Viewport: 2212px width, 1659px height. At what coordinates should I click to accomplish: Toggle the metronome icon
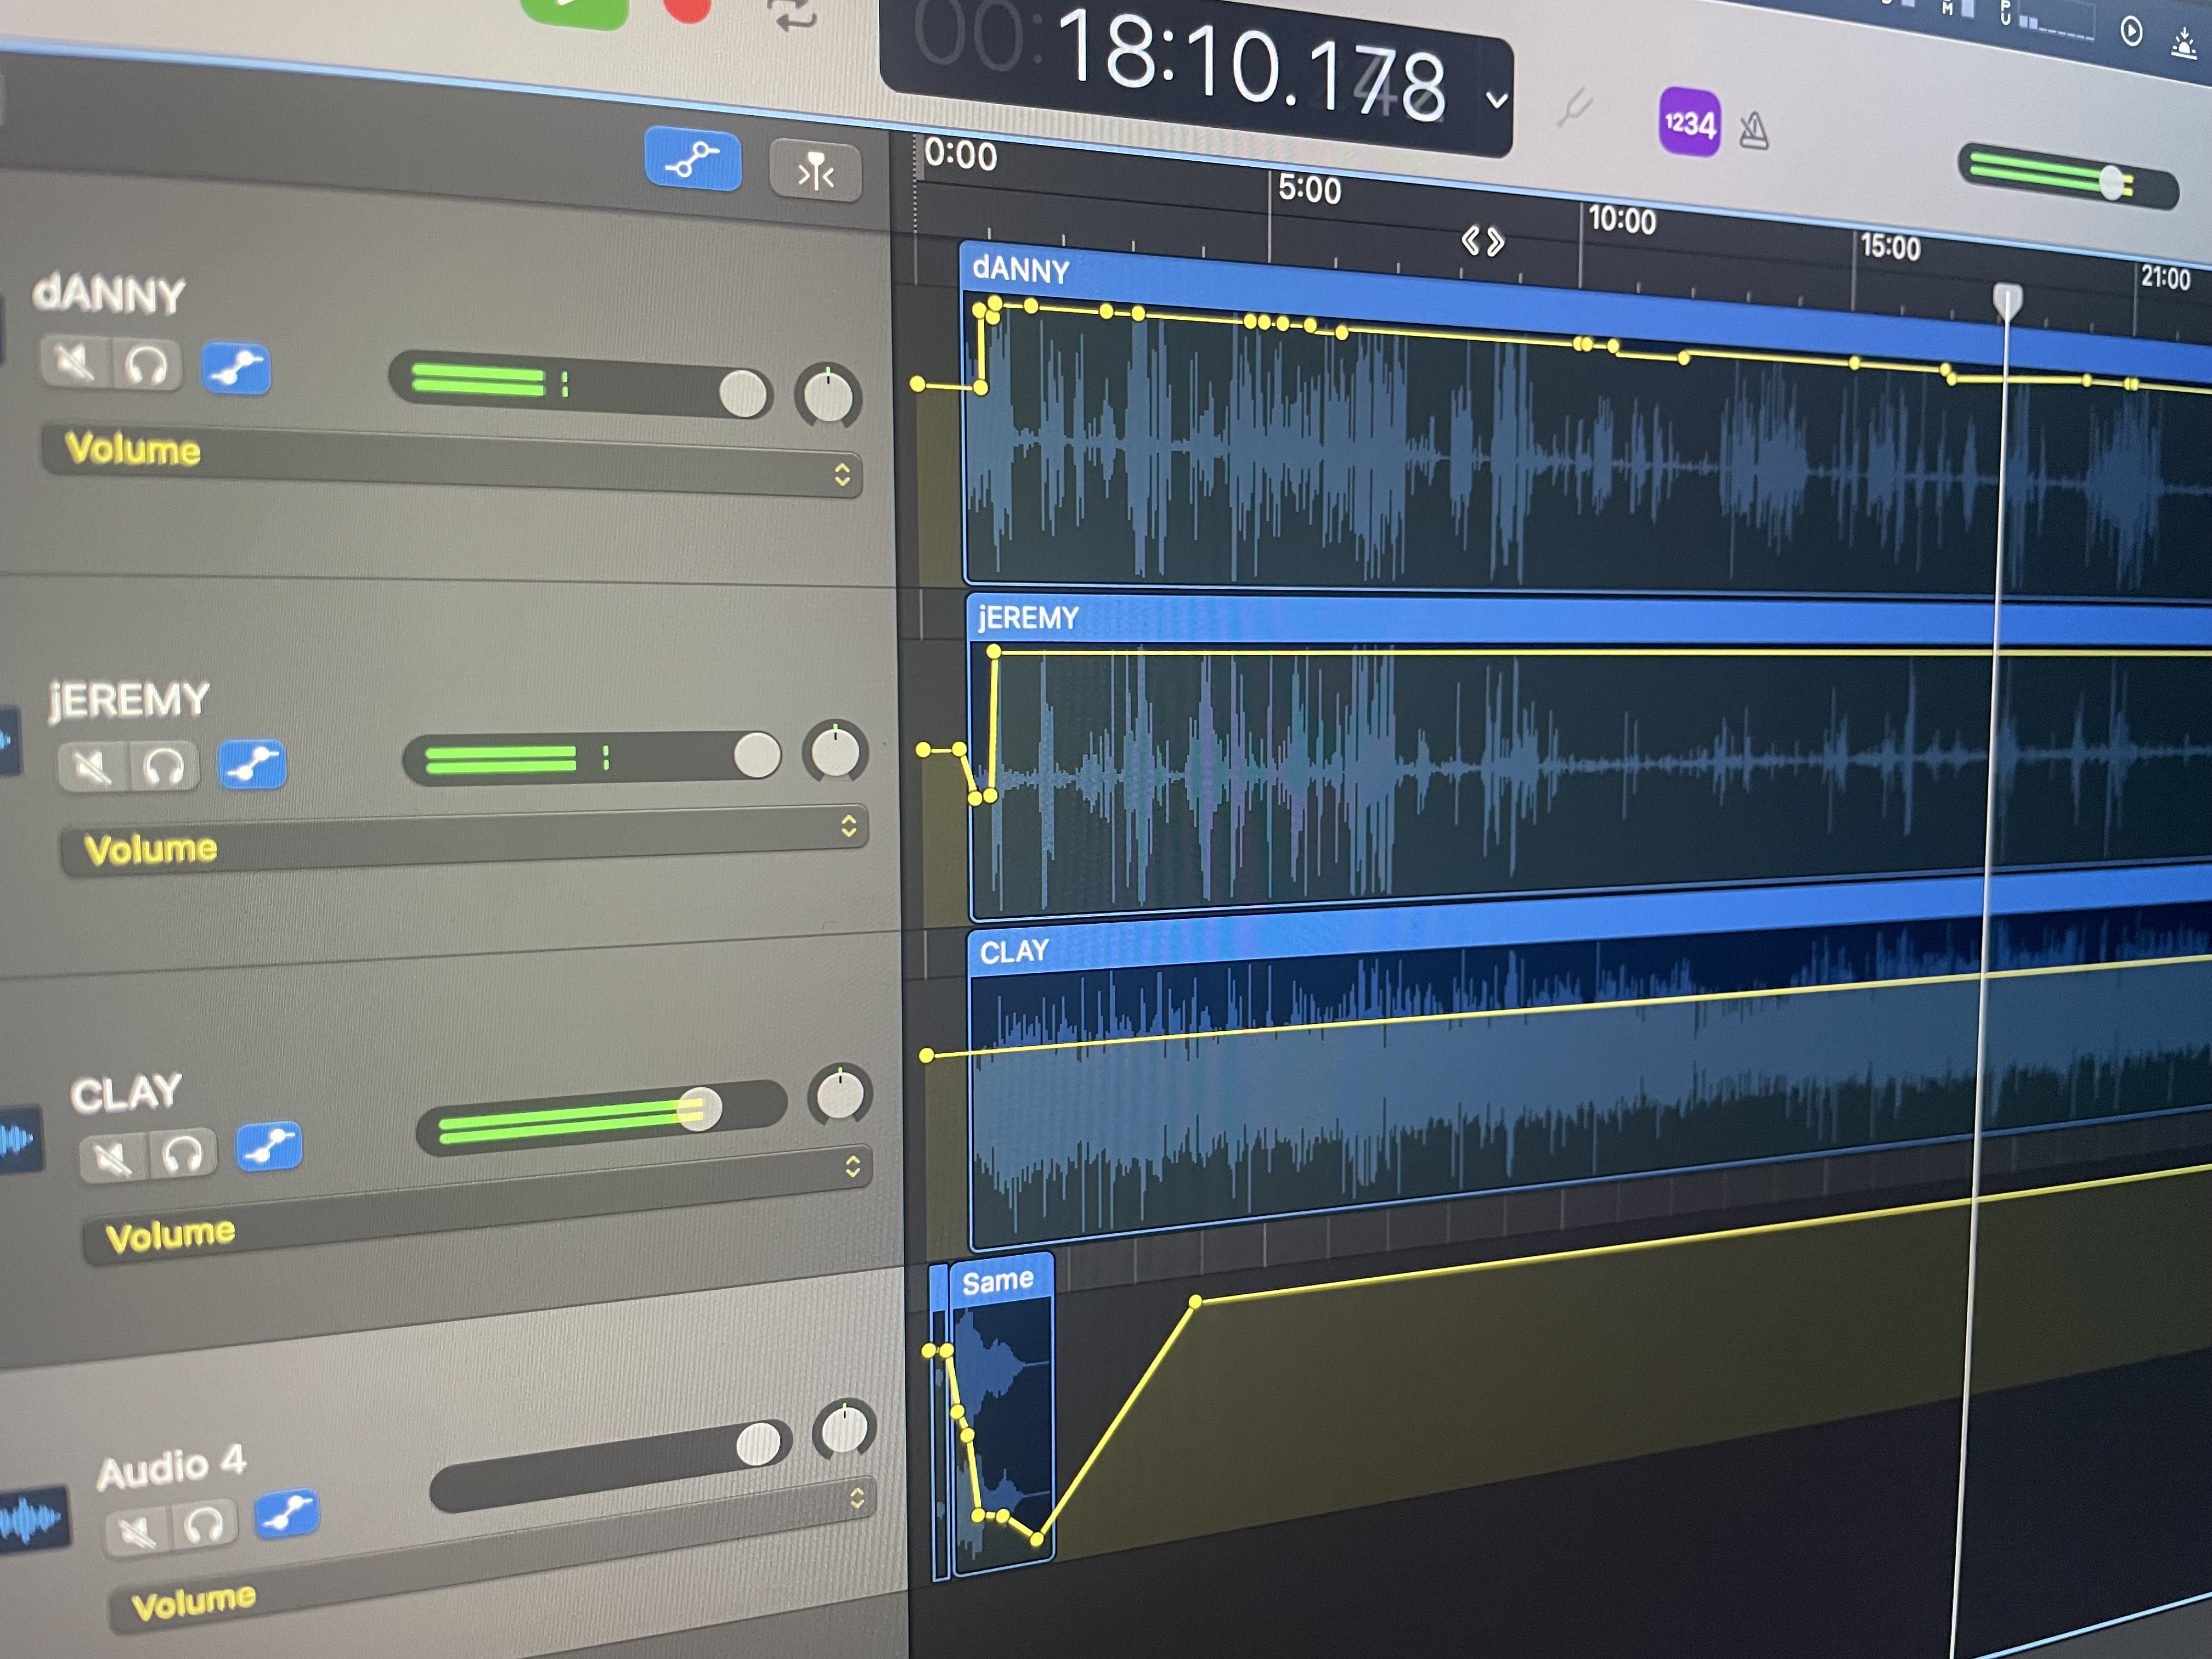pyautogui.click(x=1754, y=131)
